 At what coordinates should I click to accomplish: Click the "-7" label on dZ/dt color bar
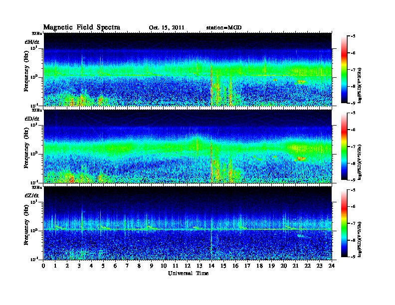click(353, 223)
